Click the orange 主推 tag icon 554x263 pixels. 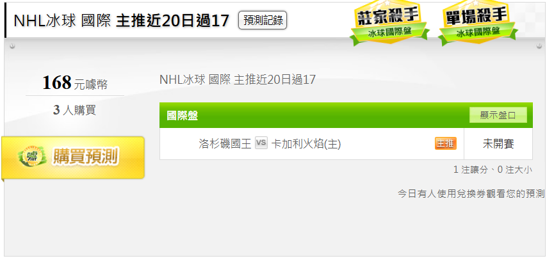point(446,143)
